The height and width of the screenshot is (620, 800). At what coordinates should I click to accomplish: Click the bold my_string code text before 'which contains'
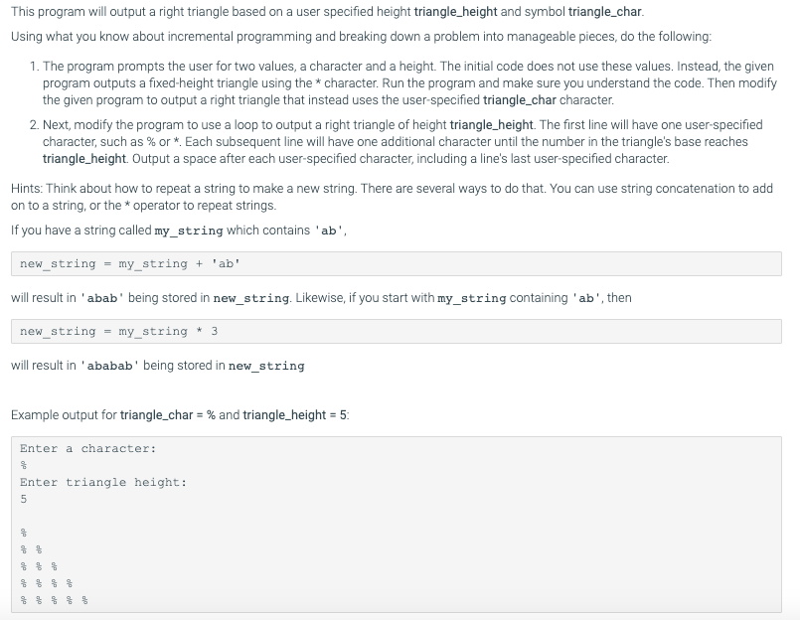(x=189, y=231)
